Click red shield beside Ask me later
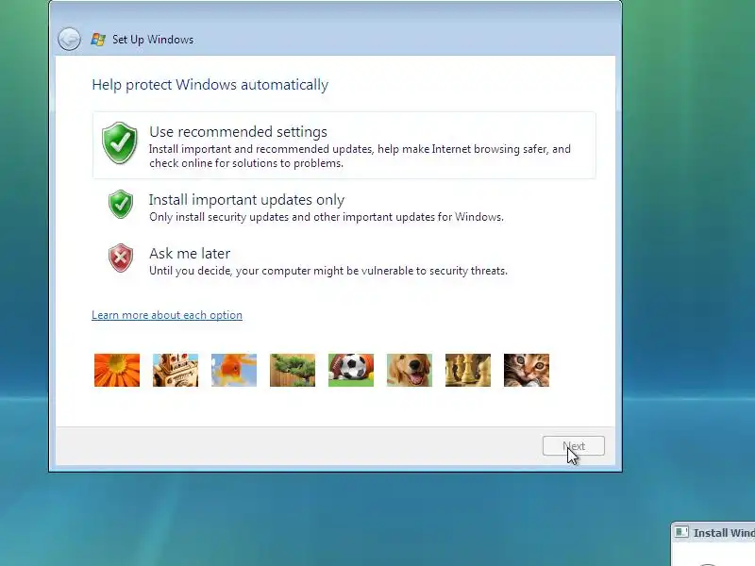The width and height of the screenshot is (755, 566). (121, 258)
